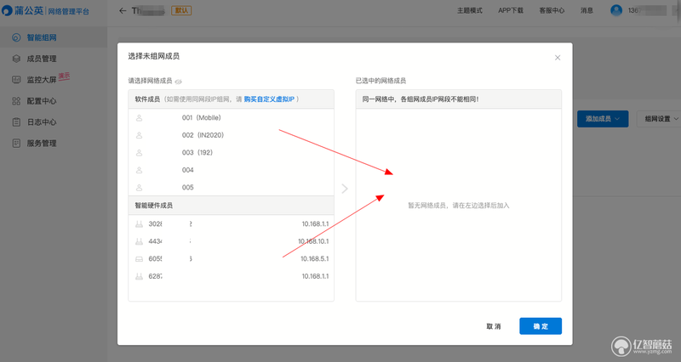
Task: Confirm with the 确定 button
Action: 541,326
